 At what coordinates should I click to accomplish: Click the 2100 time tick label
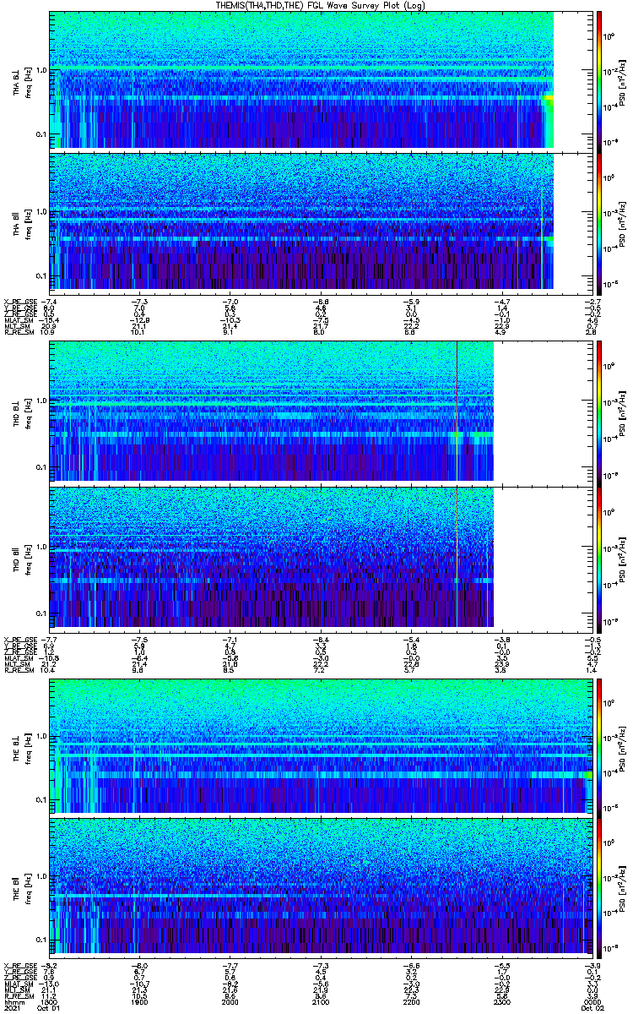click(320, 1001)
